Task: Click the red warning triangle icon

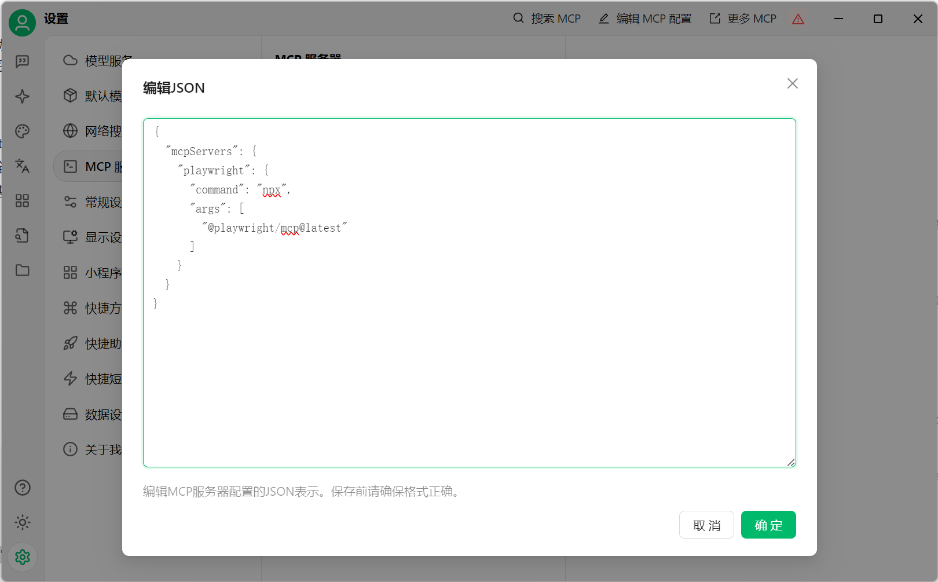Action: point(798,19)
